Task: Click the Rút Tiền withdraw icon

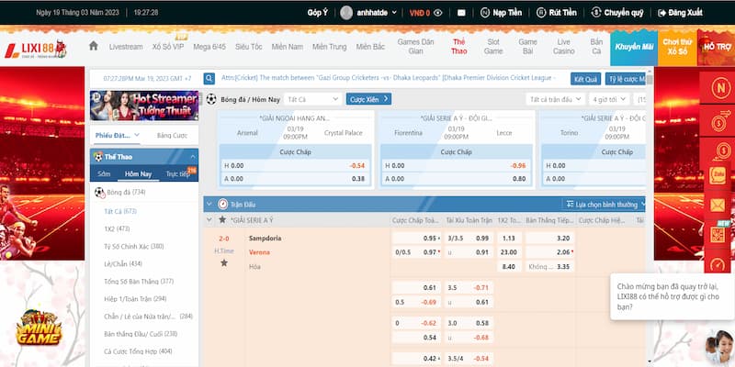Action: pos(541,13)
